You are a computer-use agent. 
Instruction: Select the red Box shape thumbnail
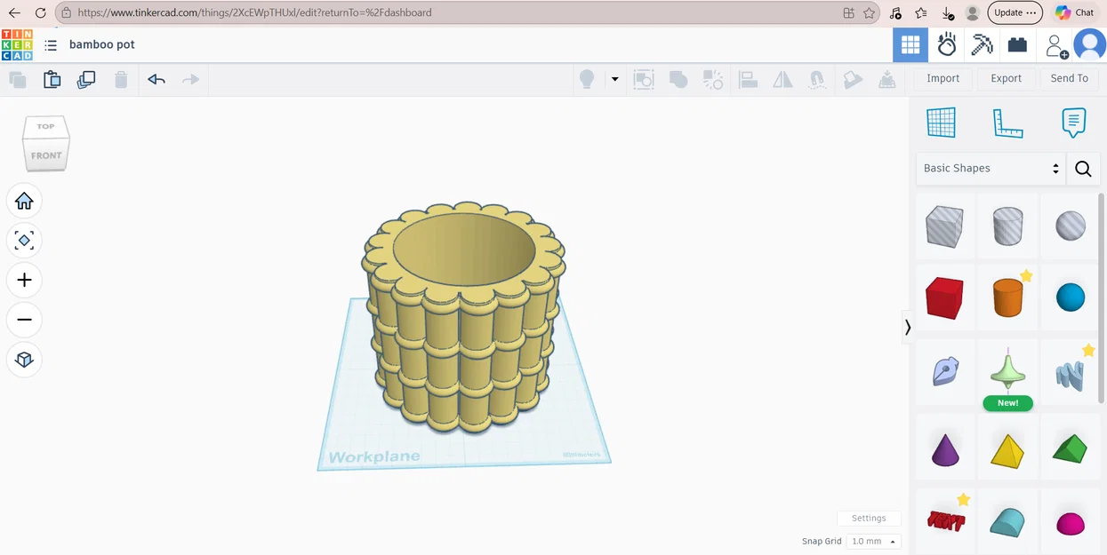(x=944, y=298)
